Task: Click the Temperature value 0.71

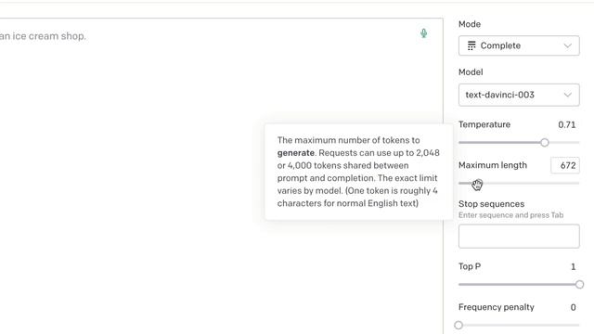Action: [x=566, y=125]
